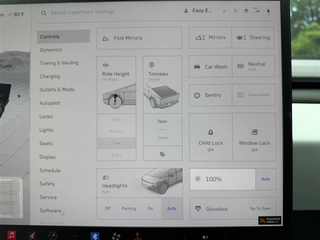Open the software download status icon
The width and height of the screenshot is (320, 240).
[224, 11]
